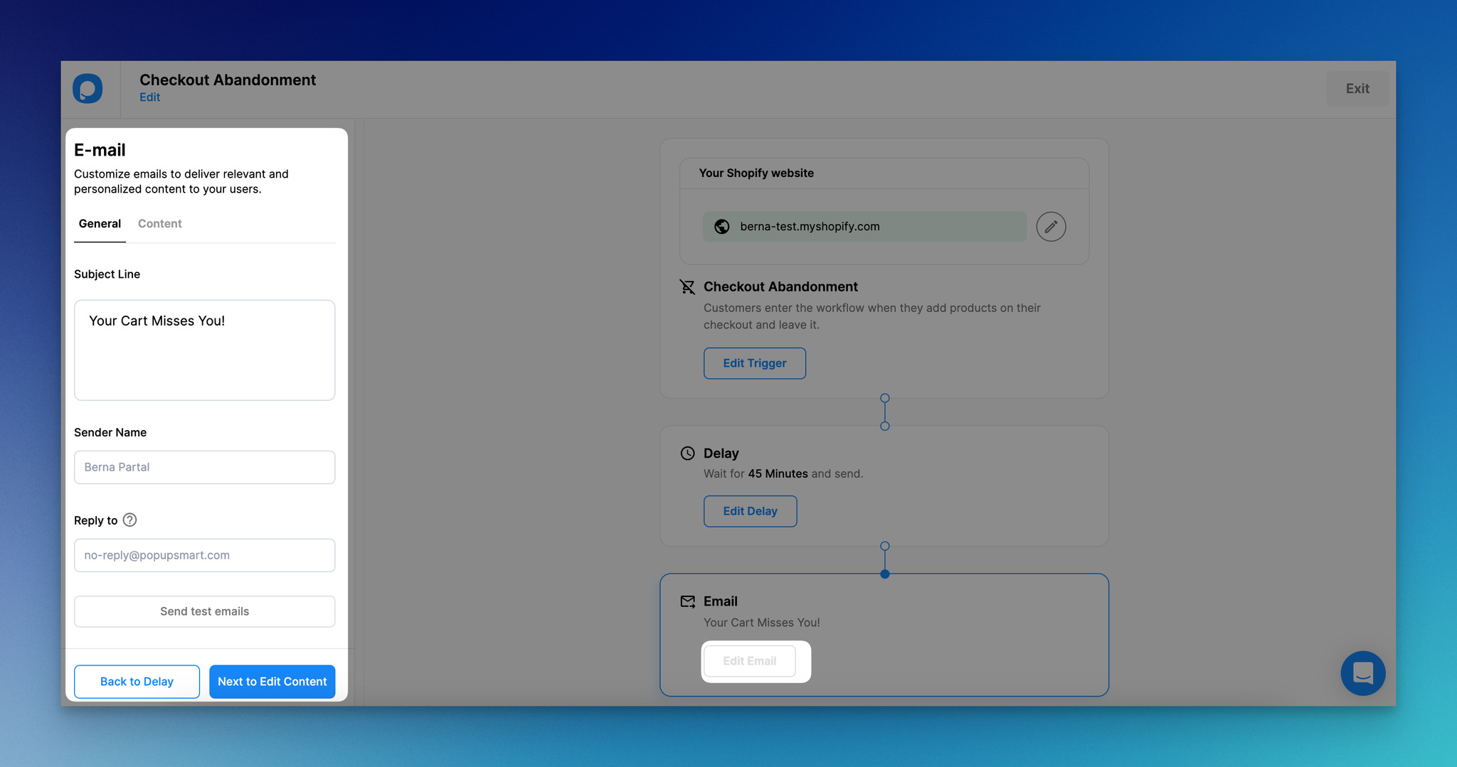Click the Edit Email button
This screenshot has height=767, width=1457.
(x=750, y=661)
